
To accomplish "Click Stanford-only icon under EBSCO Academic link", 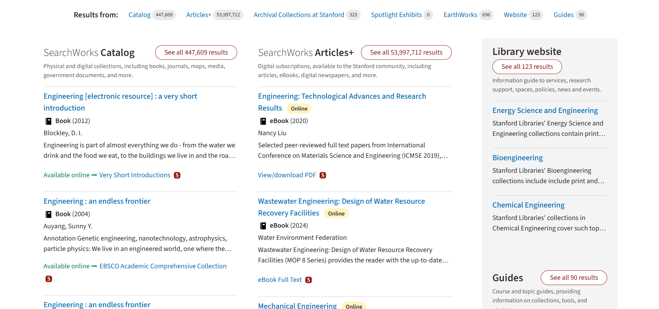I will (x=49, y=279).
